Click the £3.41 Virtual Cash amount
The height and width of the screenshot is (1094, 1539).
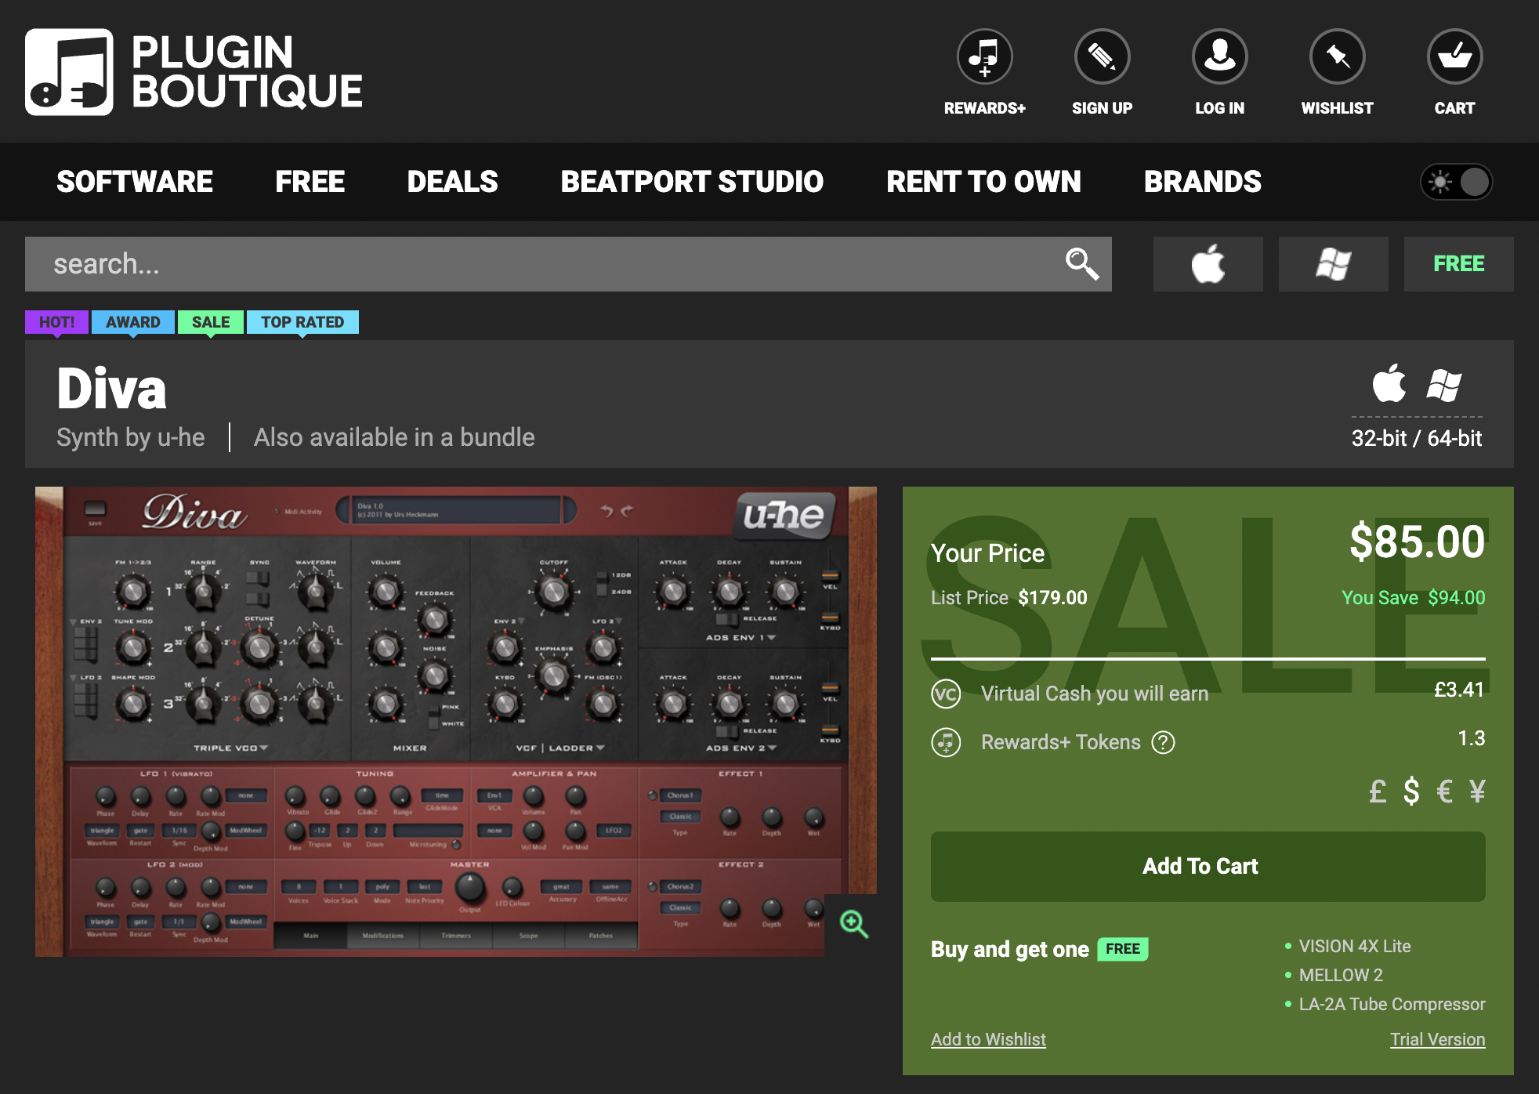1459,690
